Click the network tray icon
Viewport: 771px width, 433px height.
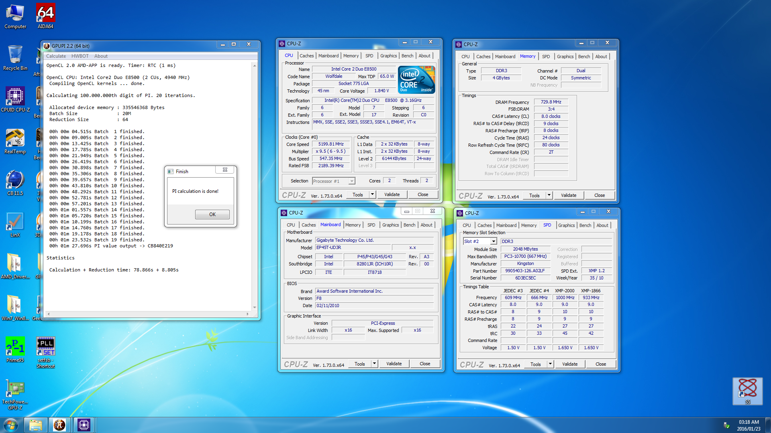[x=726, y=425]
